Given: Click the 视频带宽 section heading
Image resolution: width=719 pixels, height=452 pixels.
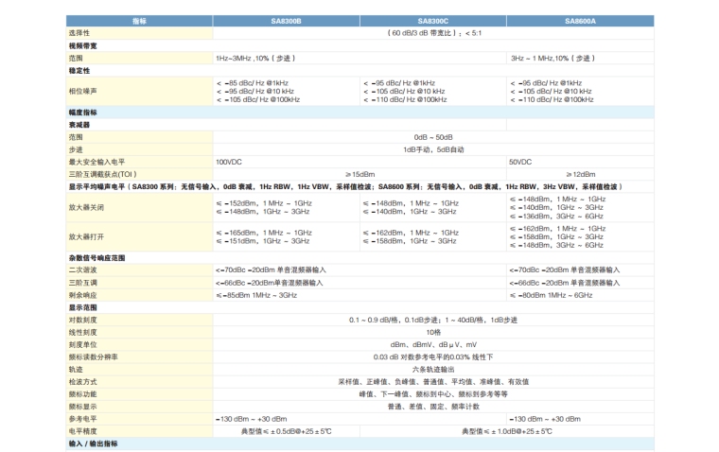Looking at the screenshot, I should 82,45.
